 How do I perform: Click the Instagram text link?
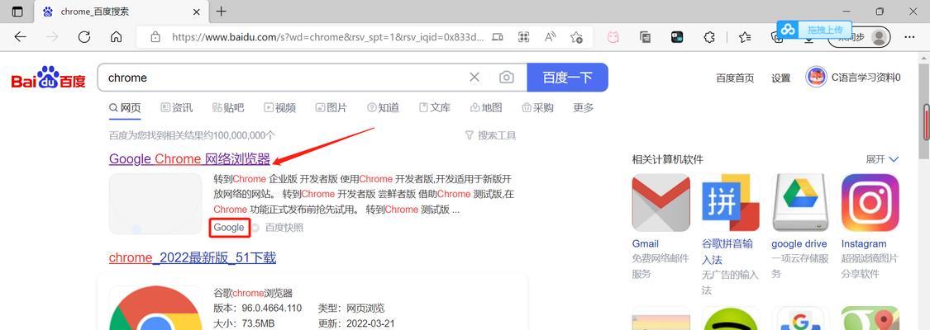point(864,243)
